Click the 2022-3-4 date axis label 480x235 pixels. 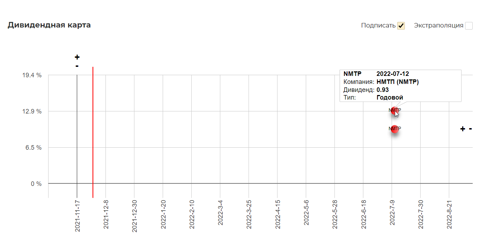tap(220, 214)
